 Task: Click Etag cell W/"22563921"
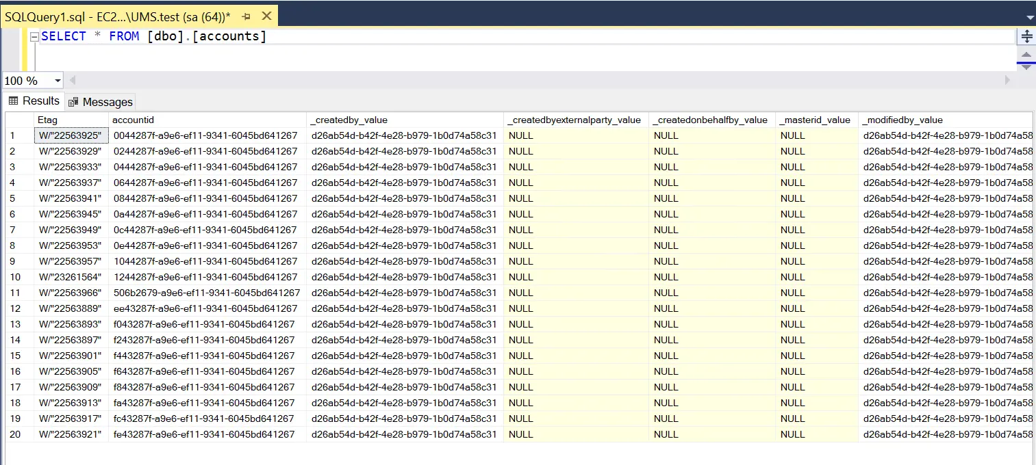pyautogui.click(x=71, y=434)
